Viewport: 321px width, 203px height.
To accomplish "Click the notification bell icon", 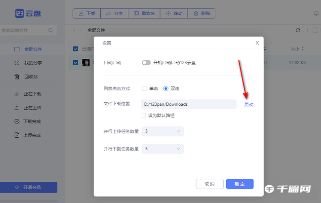I will (316, 14).
